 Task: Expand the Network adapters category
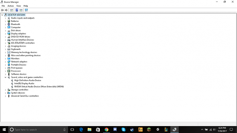click(5, 62)
